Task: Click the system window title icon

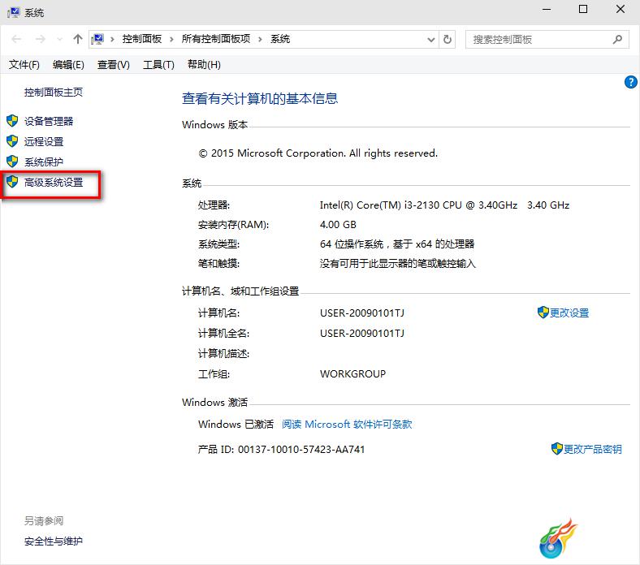Action: [x=14, y=12]
